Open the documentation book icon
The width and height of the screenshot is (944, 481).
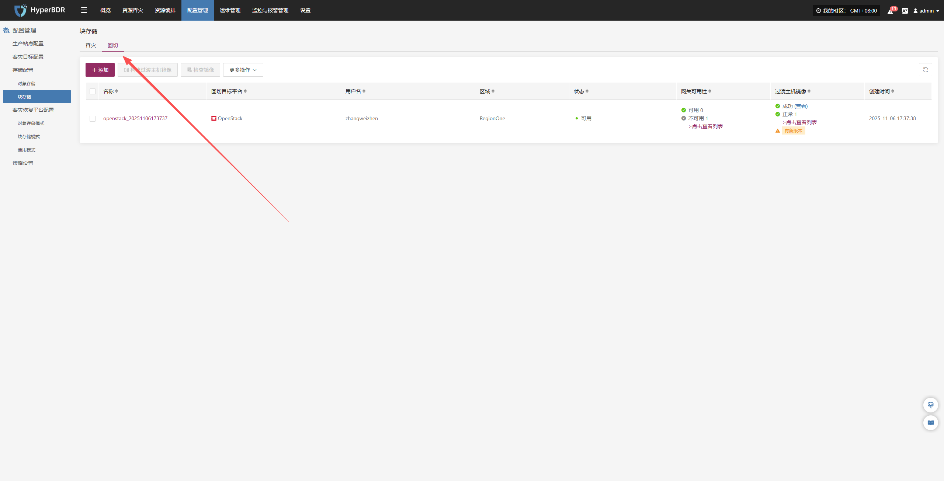coord(930,422)
